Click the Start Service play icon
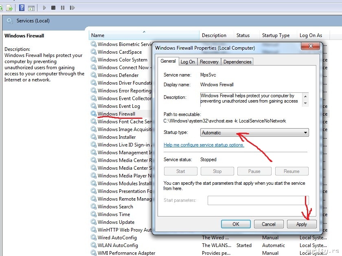 (x=44, y=8)
